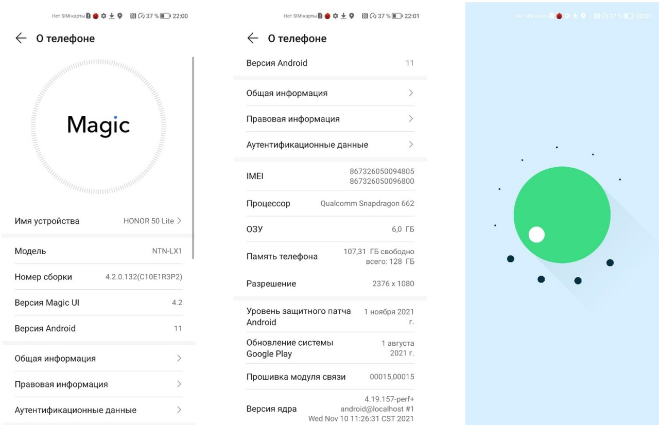Viewport: 659px width, 425px height.
Task: Tap Общая информация label on left screen
Action: click(55, 359)
